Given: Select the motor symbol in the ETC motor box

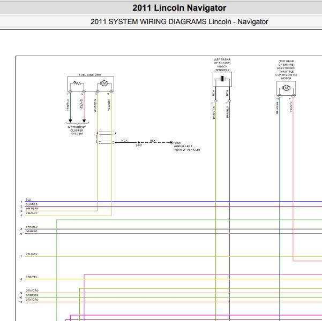Looking at the screenshot, I should point(286,88).
